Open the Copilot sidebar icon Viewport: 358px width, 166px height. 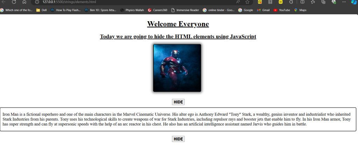click(x=354, y=2)
